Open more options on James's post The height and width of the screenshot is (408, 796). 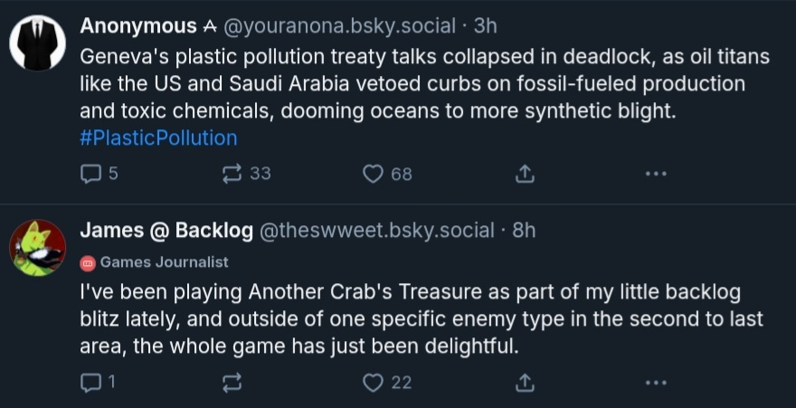[656, 384]
